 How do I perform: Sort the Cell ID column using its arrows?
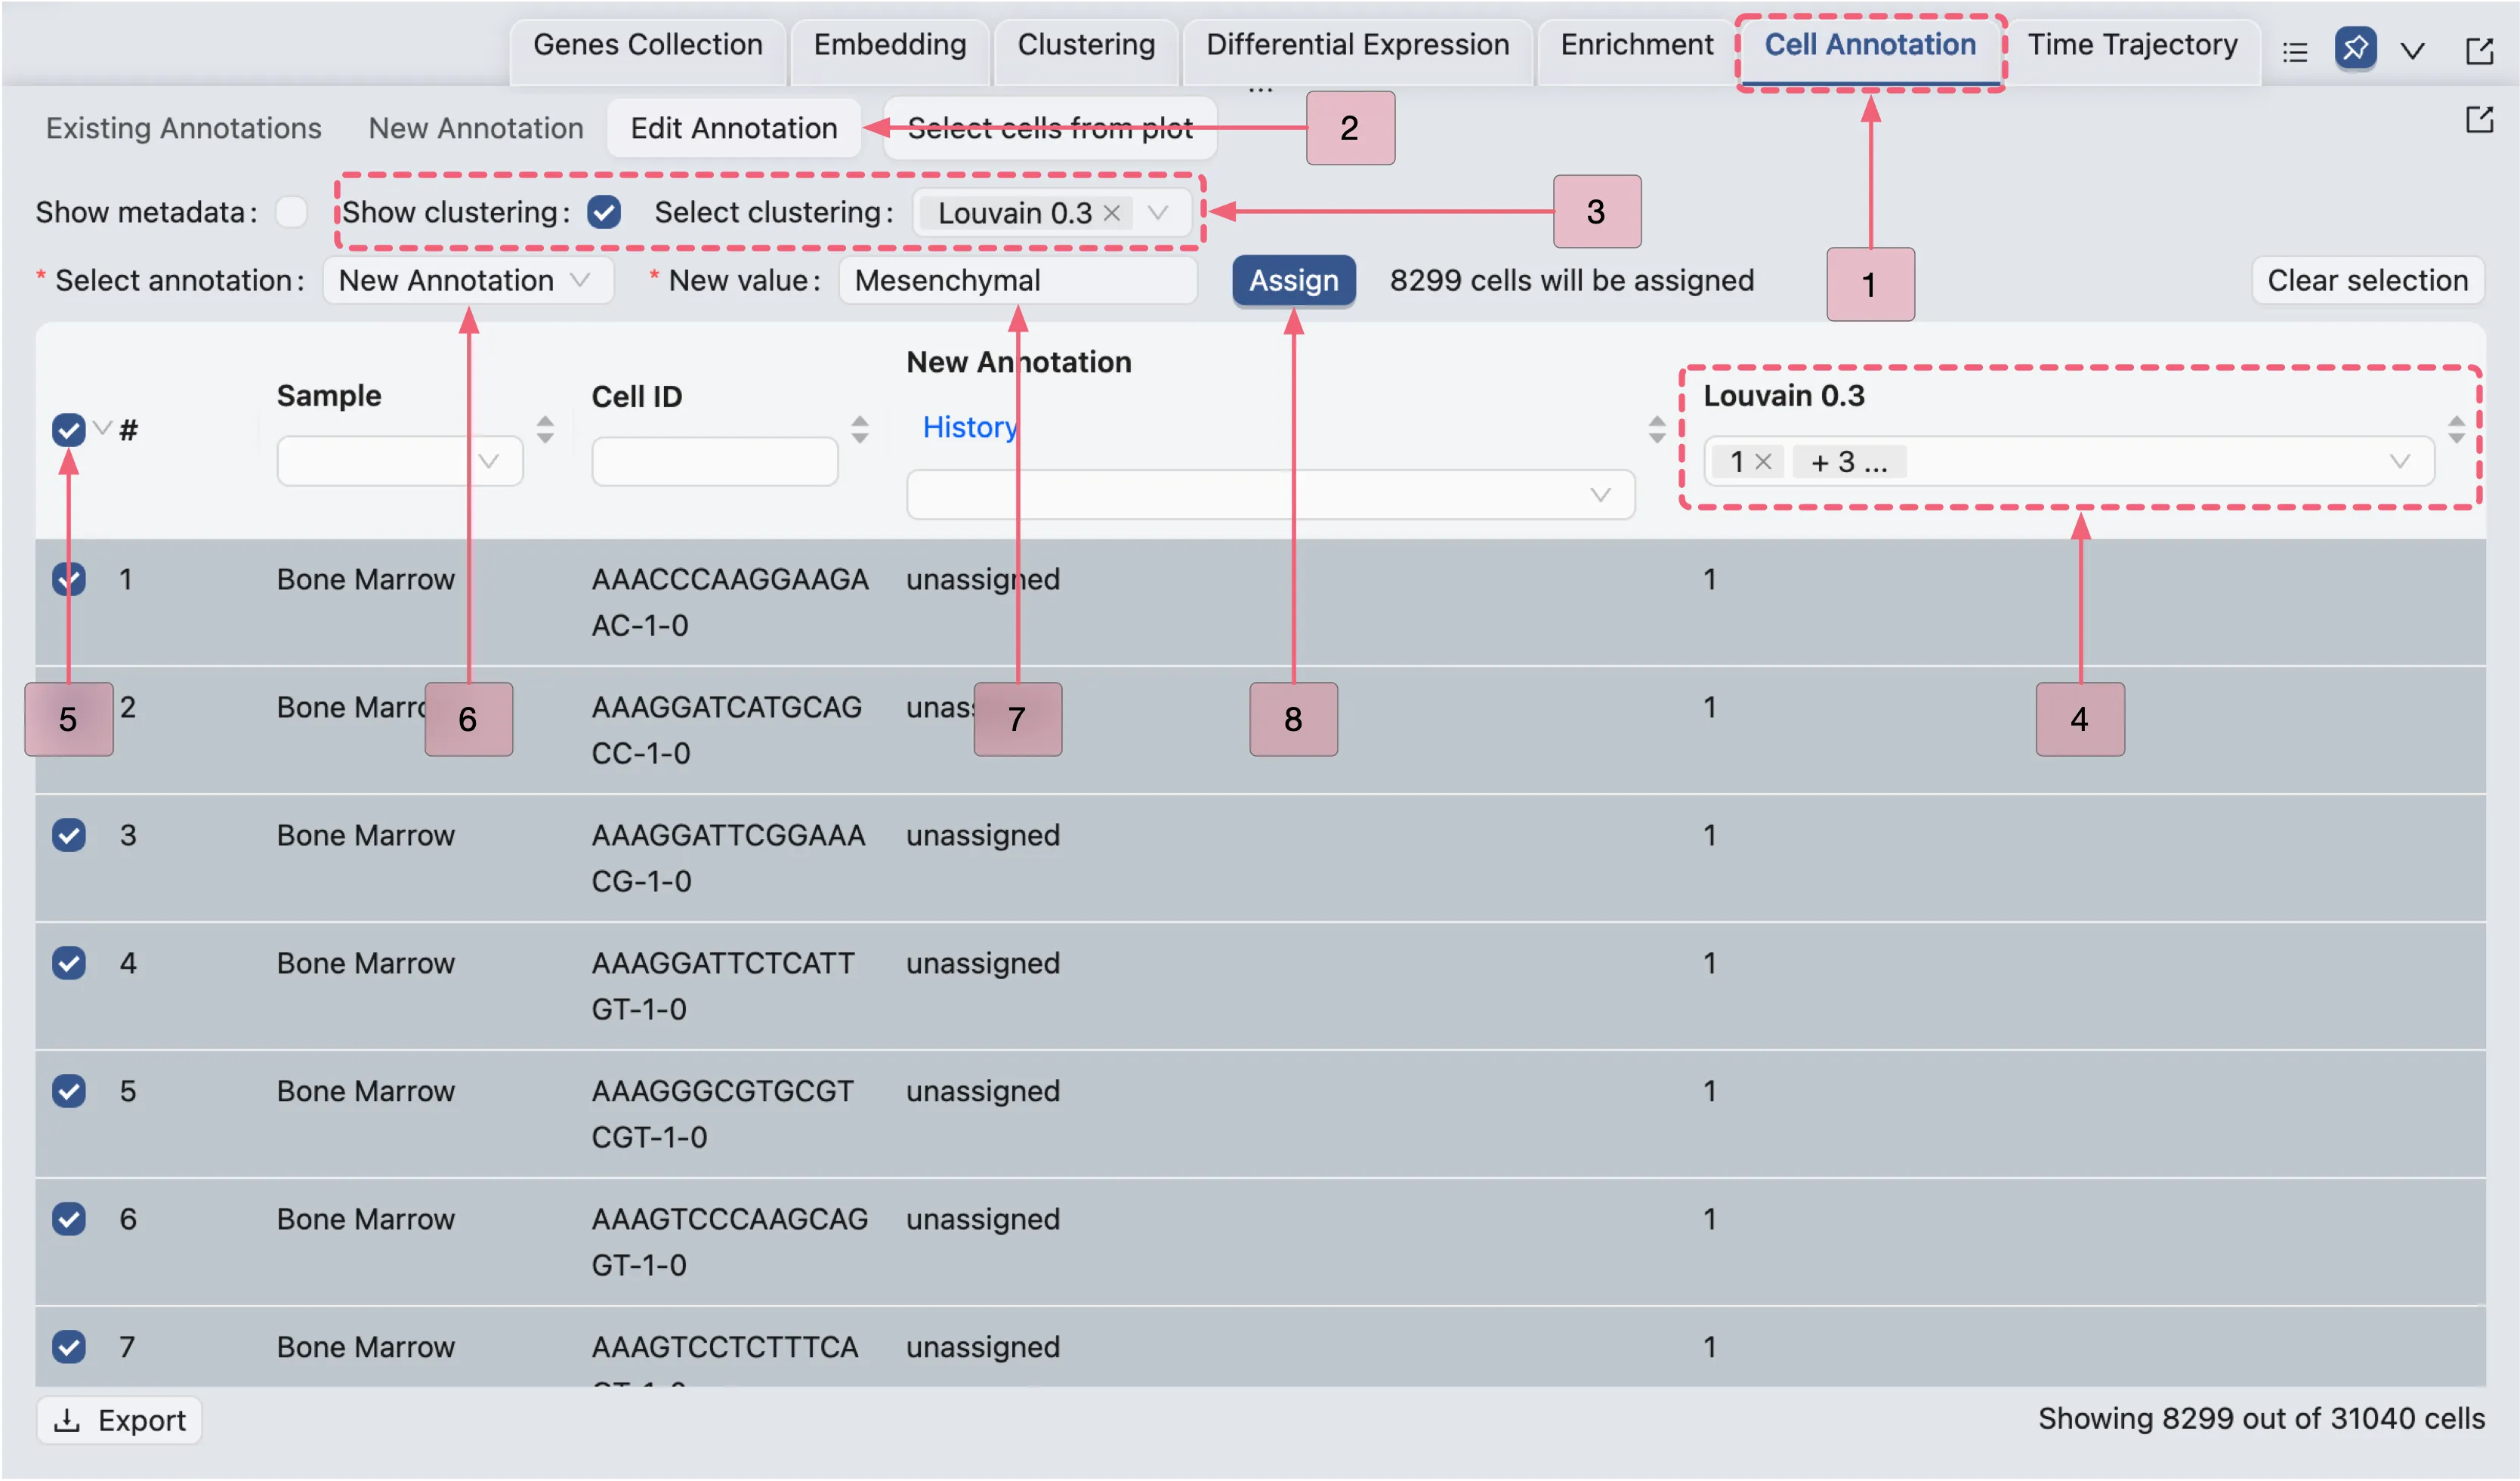pos(860,430)
